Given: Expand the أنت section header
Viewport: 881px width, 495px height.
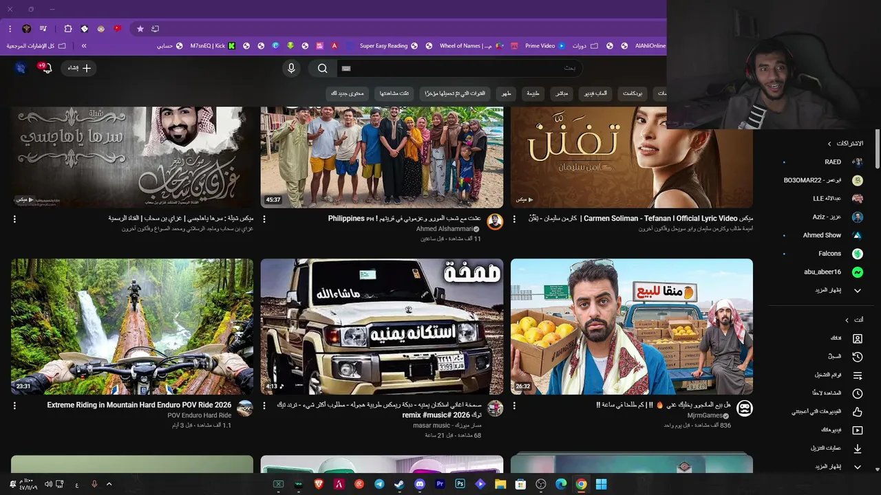Looking at the screenshot, I should [x=855, y=320].
